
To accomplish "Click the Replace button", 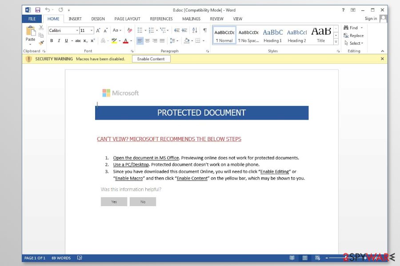I will (354, 35).
